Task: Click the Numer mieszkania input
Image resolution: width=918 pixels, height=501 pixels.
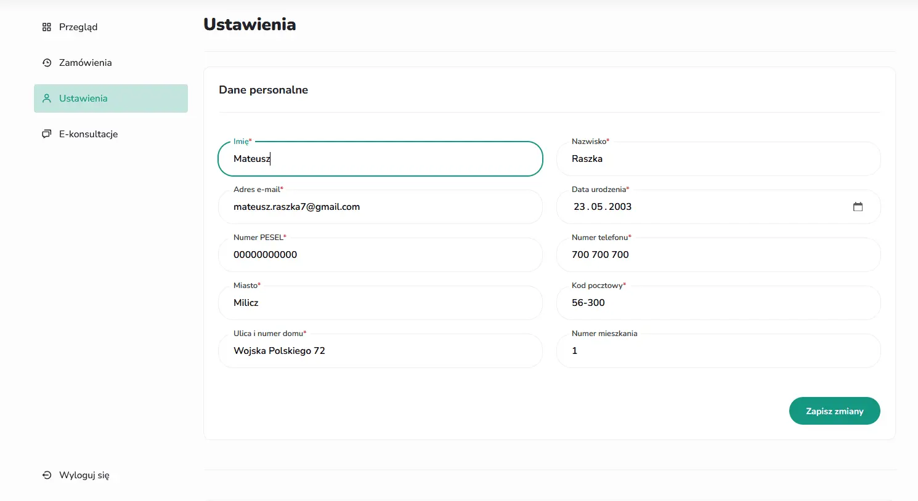Action: [x=718, y=351]
